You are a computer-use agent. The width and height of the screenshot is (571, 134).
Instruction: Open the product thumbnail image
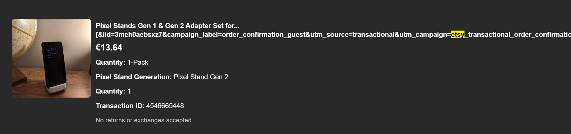(x=51, y=58)
